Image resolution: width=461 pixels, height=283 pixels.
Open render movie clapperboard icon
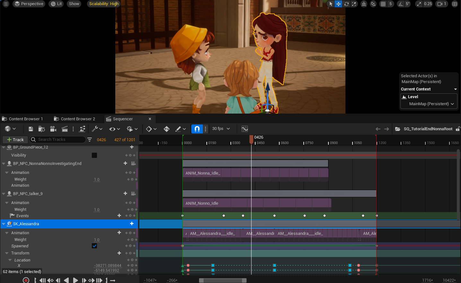click(65, 129)
